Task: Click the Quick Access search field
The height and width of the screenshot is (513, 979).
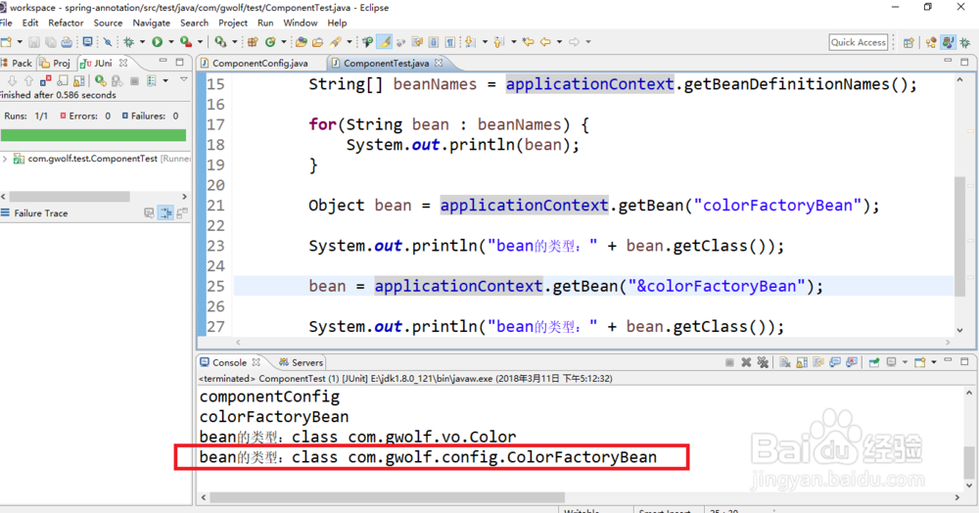Action: point(858,42)
